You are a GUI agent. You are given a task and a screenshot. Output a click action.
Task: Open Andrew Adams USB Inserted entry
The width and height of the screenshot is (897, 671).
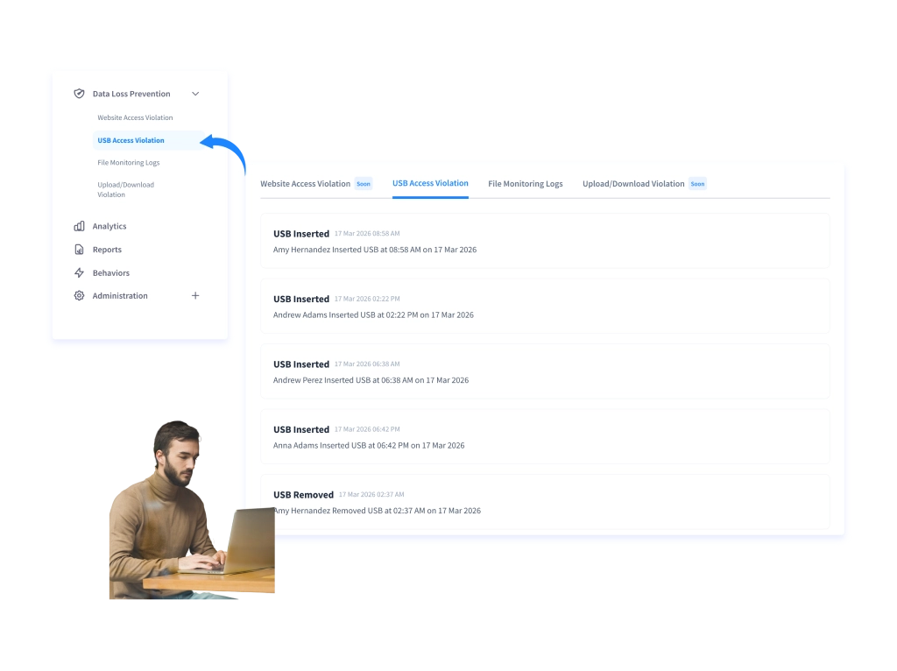click(x=545, y=306)
